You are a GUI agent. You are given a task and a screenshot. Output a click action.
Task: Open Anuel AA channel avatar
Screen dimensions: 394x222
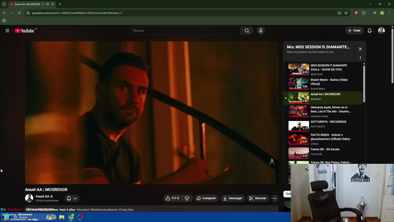[29, 198]
